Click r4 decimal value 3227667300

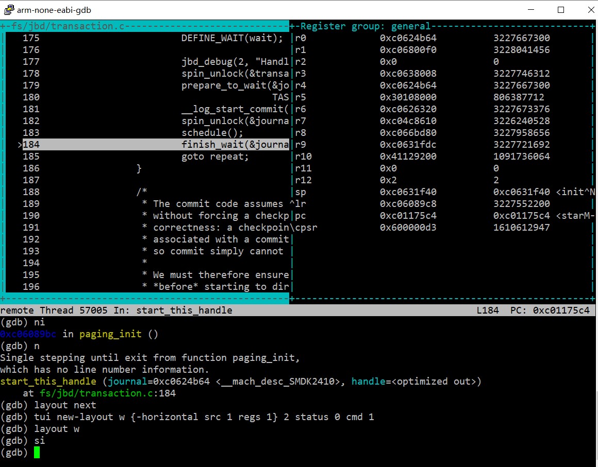[521, 85]
